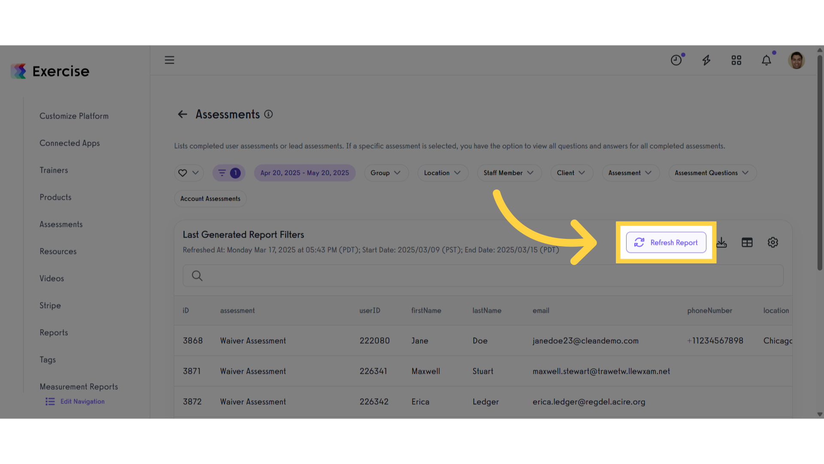Open the favorites heart dropdown
Image resolution: width=824 pixels, height=464 pixels.
pos(189,173)
